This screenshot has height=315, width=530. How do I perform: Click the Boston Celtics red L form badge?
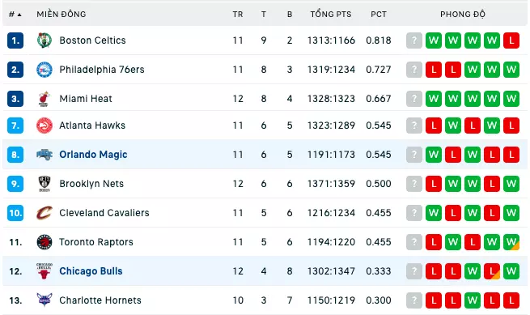pyautogui.click(x=511, y=40)
